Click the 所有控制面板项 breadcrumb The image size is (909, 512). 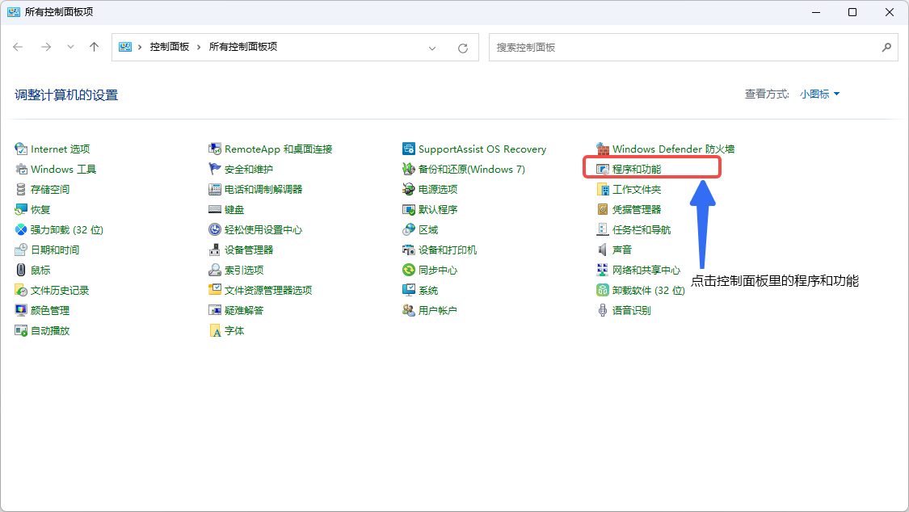tap(243, 47)
